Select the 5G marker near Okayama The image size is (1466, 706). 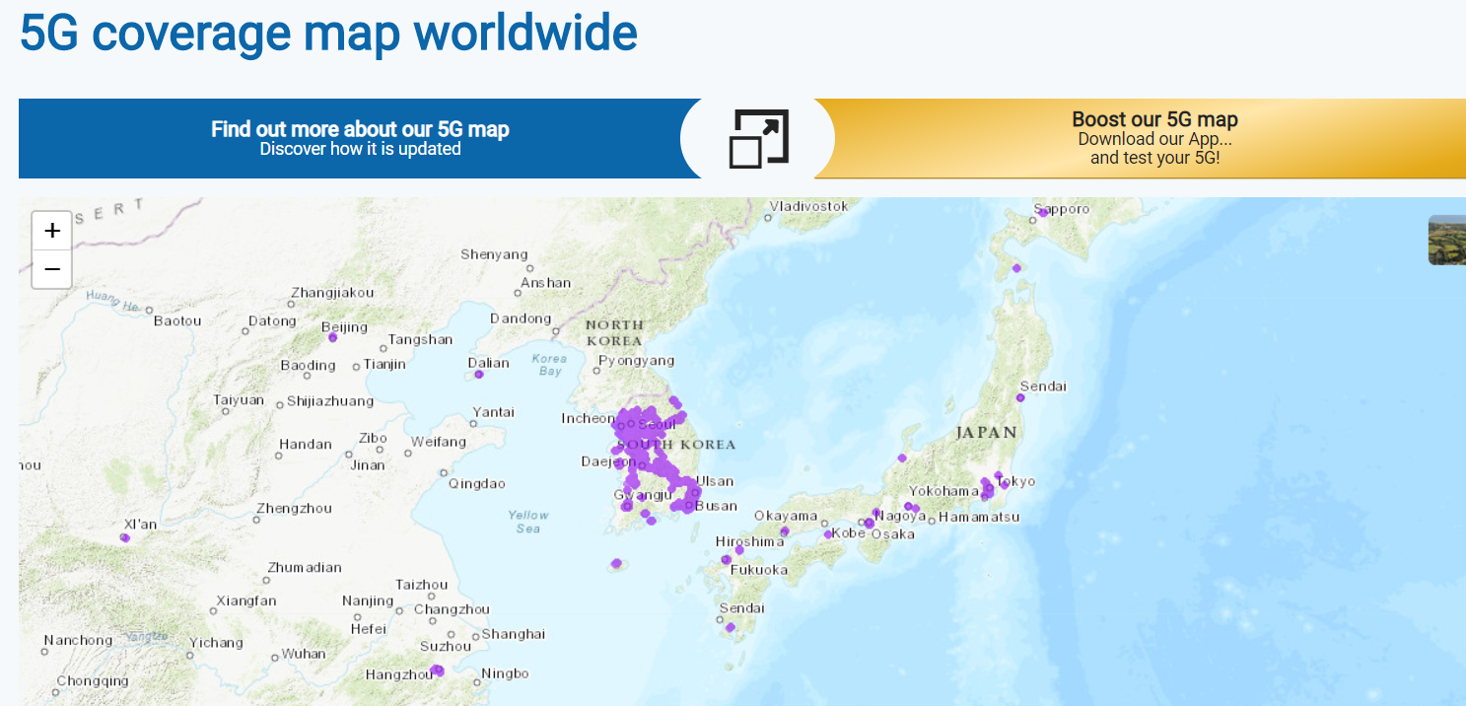pyautogui.click(x=785, y=531)
